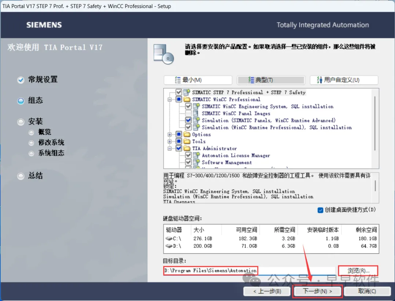395x301 pixels.
Task: Click the 驱动器 column header
Action: 177,230
